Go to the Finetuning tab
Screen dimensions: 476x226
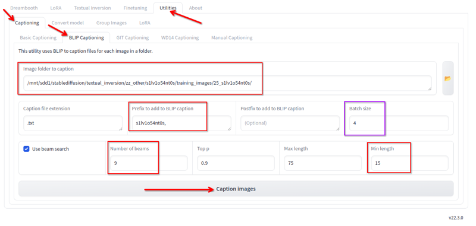click(135, 8)
